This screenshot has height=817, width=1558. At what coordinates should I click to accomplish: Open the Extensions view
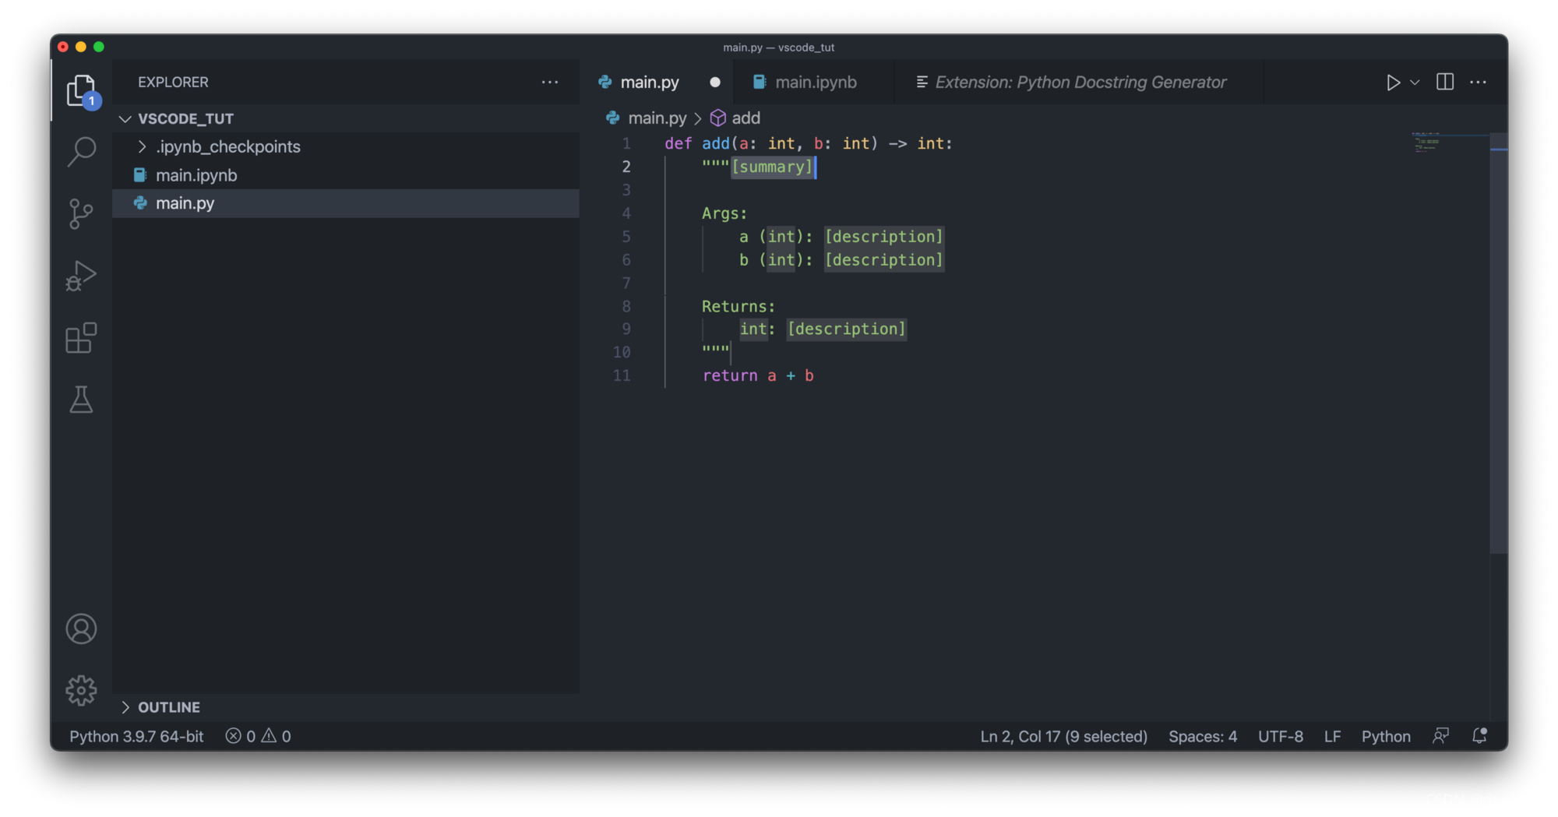pyautogui.click(x=81, y=338)
